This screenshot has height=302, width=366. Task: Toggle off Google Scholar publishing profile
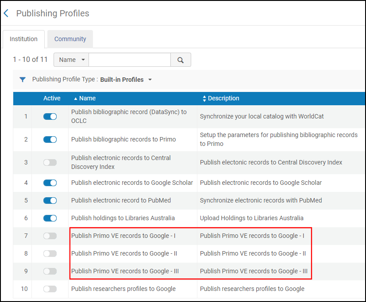(x=50, y=183)
